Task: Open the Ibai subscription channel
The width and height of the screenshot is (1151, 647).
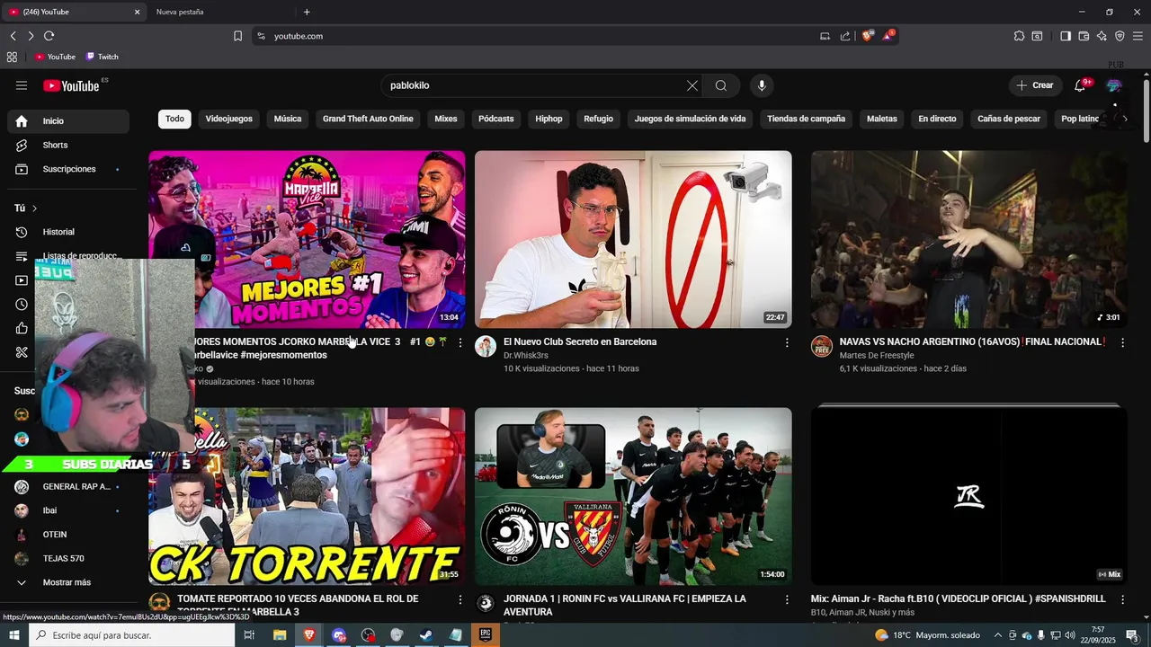Action: 68,510
